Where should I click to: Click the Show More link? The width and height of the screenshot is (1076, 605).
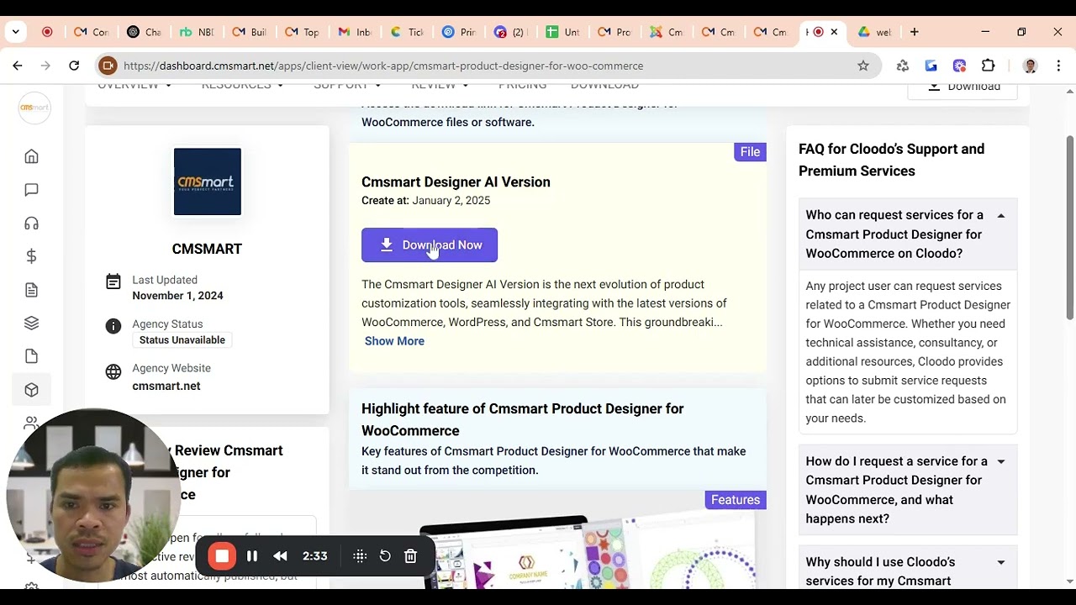pos(394,341)
